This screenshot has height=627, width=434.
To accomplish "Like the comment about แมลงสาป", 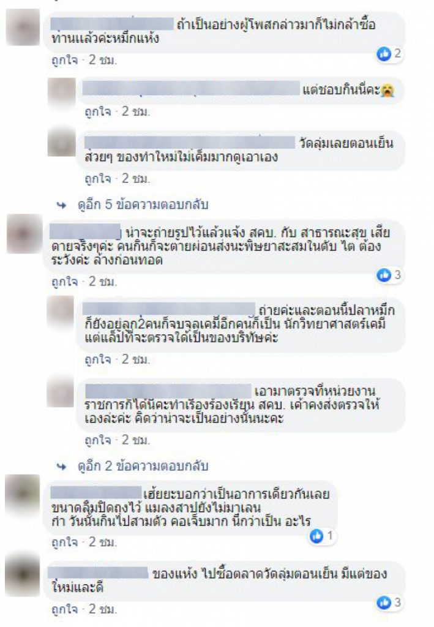I will (x=65, y=543).
